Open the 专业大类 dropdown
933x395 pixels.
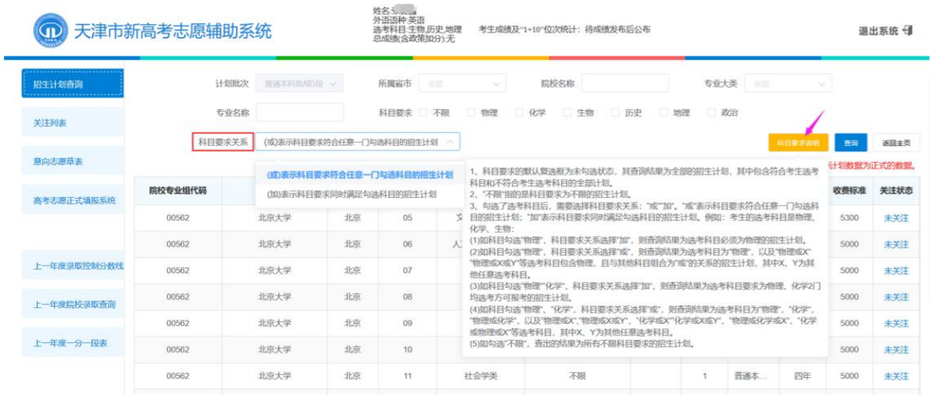tap(787, 83)
